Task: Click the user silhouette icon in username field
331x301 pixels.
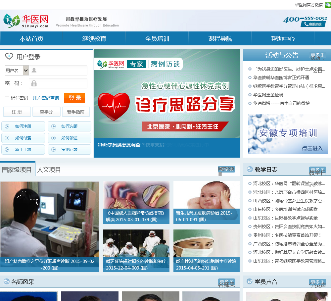Action: click(34, 70)
